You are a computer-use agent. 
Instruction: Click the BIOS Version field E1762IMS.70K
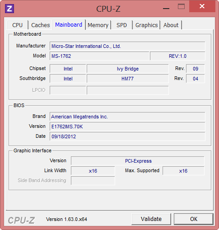127,127
